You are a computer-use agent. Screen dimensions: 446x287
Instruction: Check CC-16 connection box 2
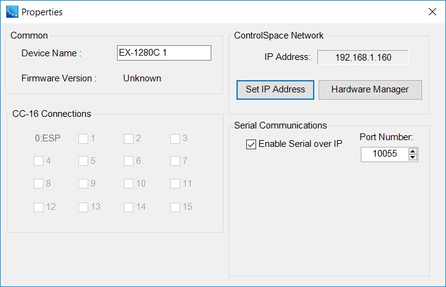tap(129, 139)
